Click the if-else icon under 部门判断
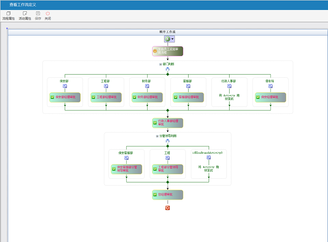The width and height of the screenshot is (328, 242). 168,69
